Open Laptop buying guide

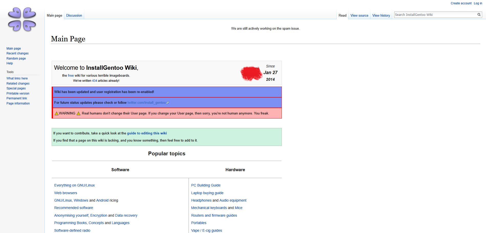coord(207,193)
